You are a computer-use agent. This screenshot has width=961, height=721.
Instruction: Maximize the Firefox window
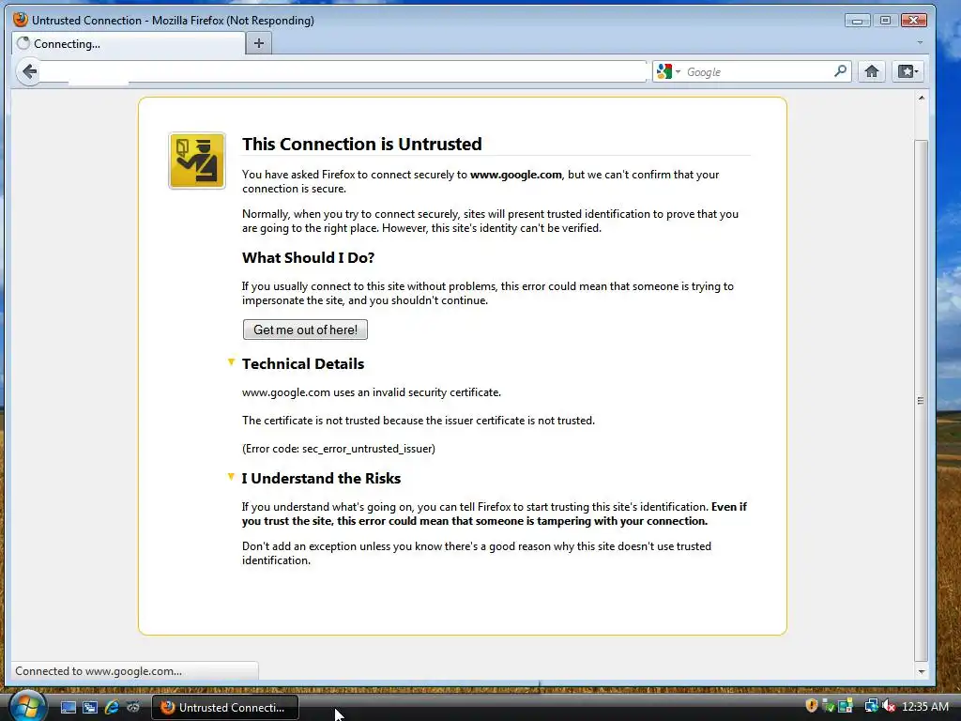click(885, 21)
